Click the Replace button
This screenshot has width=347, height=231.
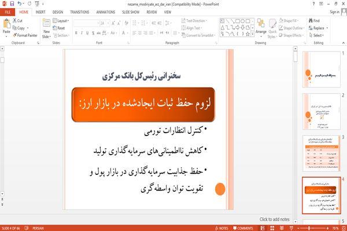click(x=318, y=28)
